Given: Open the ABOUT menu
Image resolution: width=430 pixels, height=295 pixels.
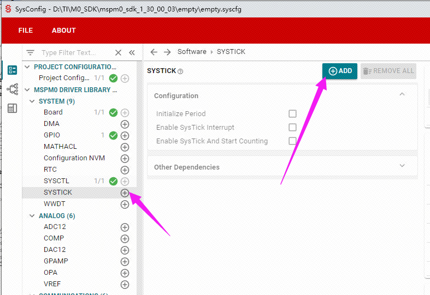Looking at the screenshot, I should (x=64, y=31).
